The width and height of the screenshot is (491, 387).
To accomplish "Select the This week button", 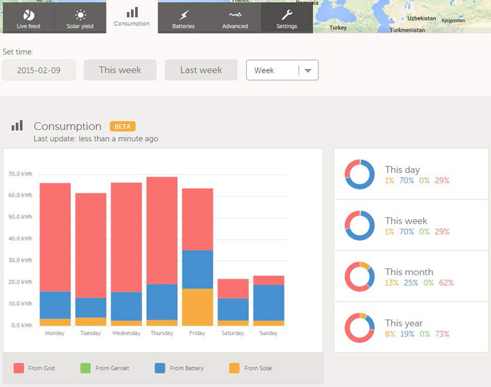I will point(120,70).
